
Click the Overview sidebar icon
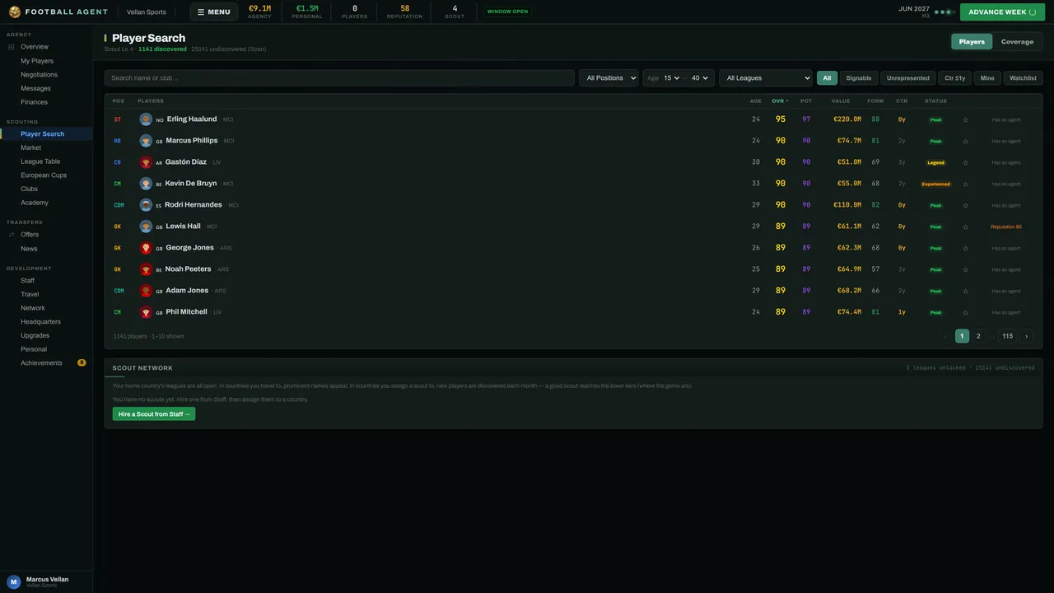click(12, 47)
